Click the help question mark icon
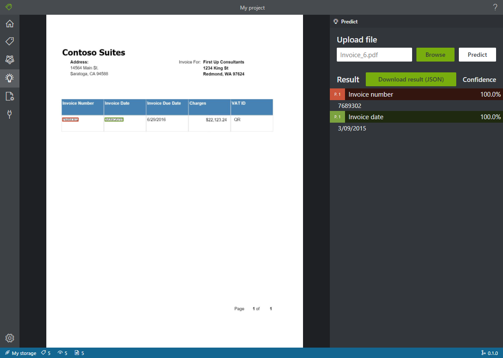Screen dimensions: 503x358 pos(495,7)
